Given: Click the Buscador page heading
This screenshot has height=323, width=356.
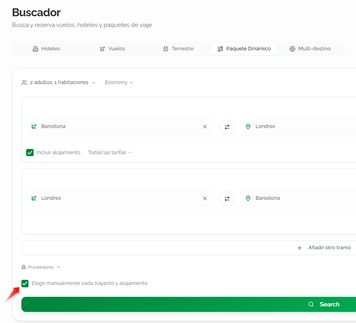Looking at the screenshot, I should tap(36, 13).
